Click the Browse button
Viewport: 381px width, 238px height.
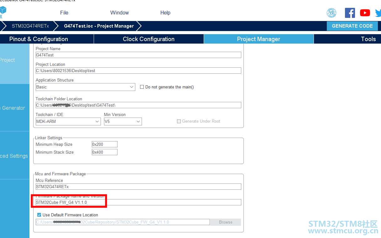coord(226,222)
